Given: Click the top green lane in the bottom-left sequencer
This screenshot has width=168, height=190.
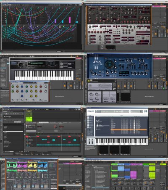Looking at the screenshot, I should (12, 165).
